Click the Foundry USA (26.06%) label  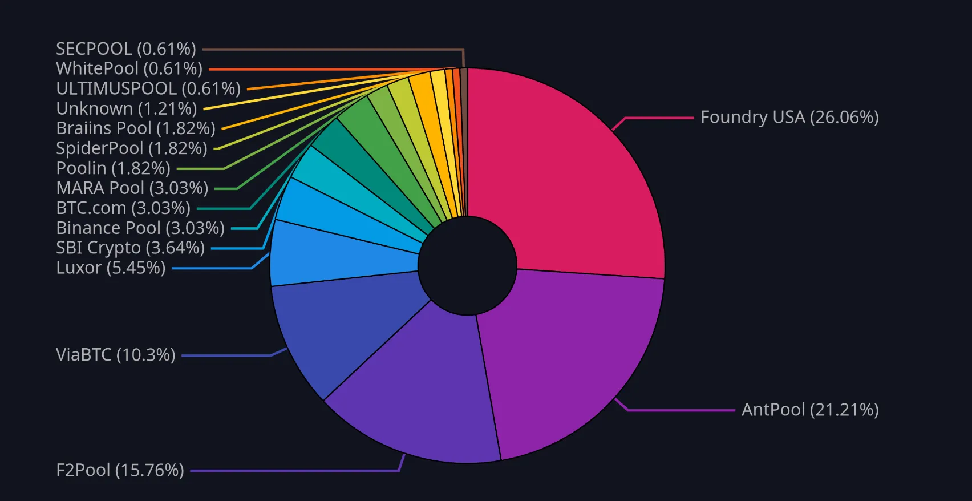[x=789, y=118]
